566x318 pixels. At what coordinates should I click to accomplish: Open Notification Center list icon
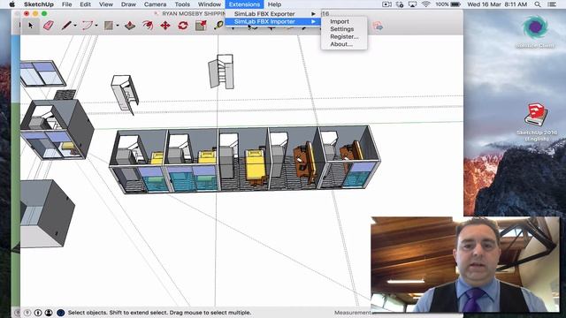(x=552, y=4)
